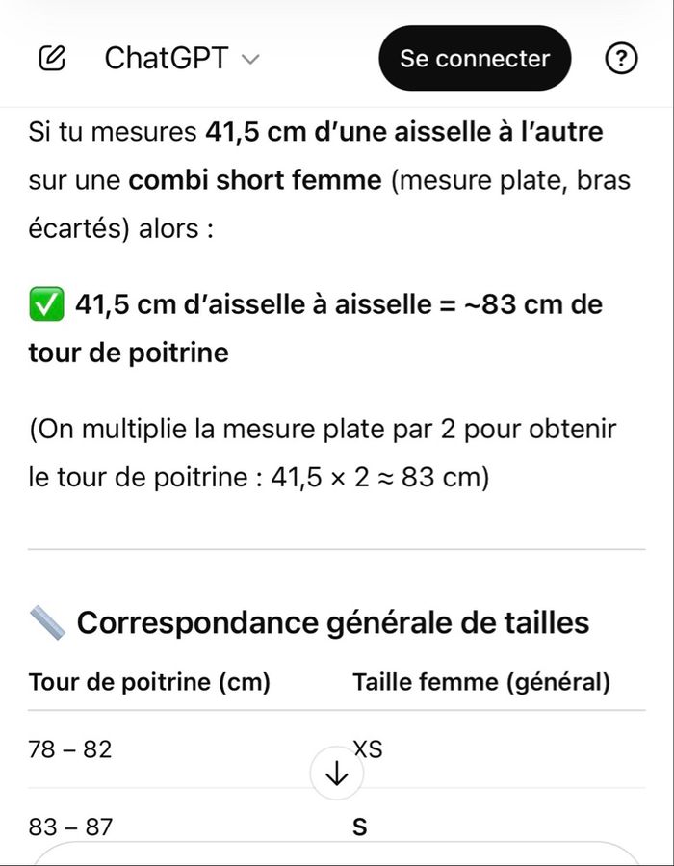Image resolution: width=674 pixels, height=866 pixels.
Task: Click the Tour de poitrine (cm) column header
Action: click(149, 683)
